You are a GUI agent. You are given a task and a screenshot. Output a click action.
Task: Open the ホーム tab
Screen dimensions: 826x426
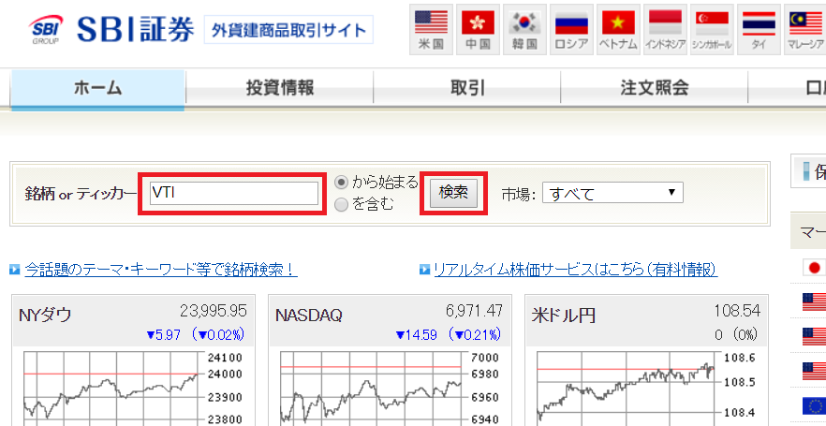point(98,88)
